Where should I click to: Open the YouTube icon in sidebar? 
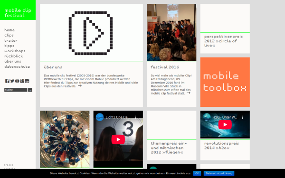point(17,81)
